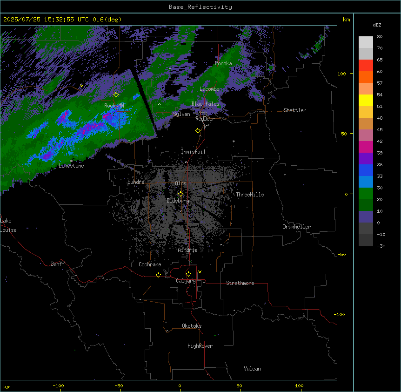Click the Limestone label
The image size is (401, 392).
71,166
